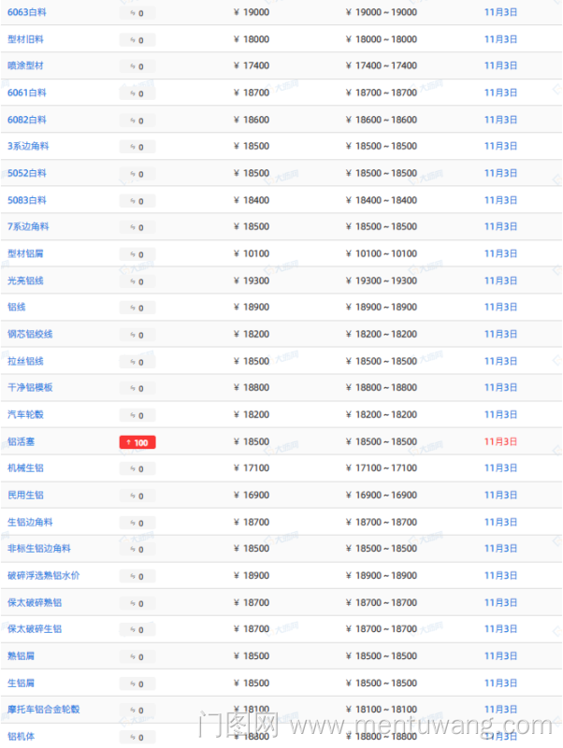The image size is (563, 748).
Task: Click the 11月3日 date for 6061白料
Action: 500,93
